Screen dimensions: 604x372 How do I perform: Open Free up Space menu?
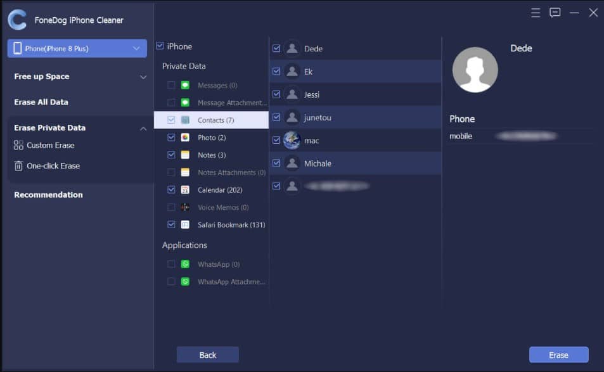[x=42, y=77]
